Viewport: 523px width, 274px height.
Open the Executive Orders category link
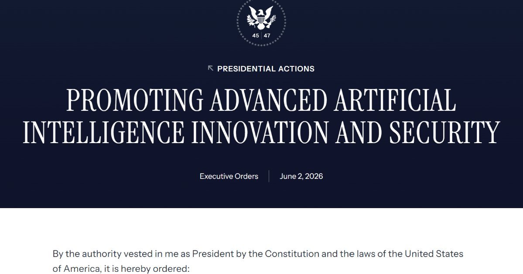pos(229,176)
